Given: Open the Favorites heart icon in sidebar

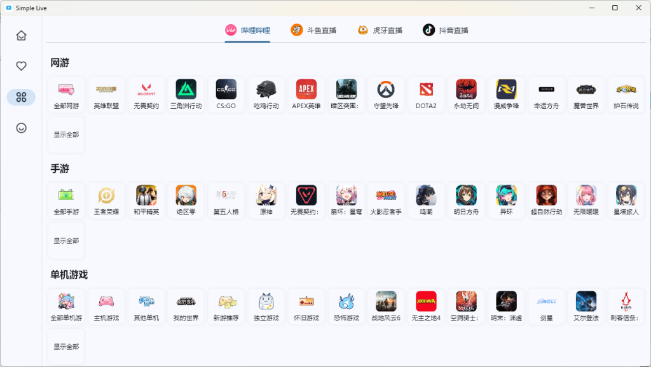Looking at the screenshot, I should tap(21, 66).
